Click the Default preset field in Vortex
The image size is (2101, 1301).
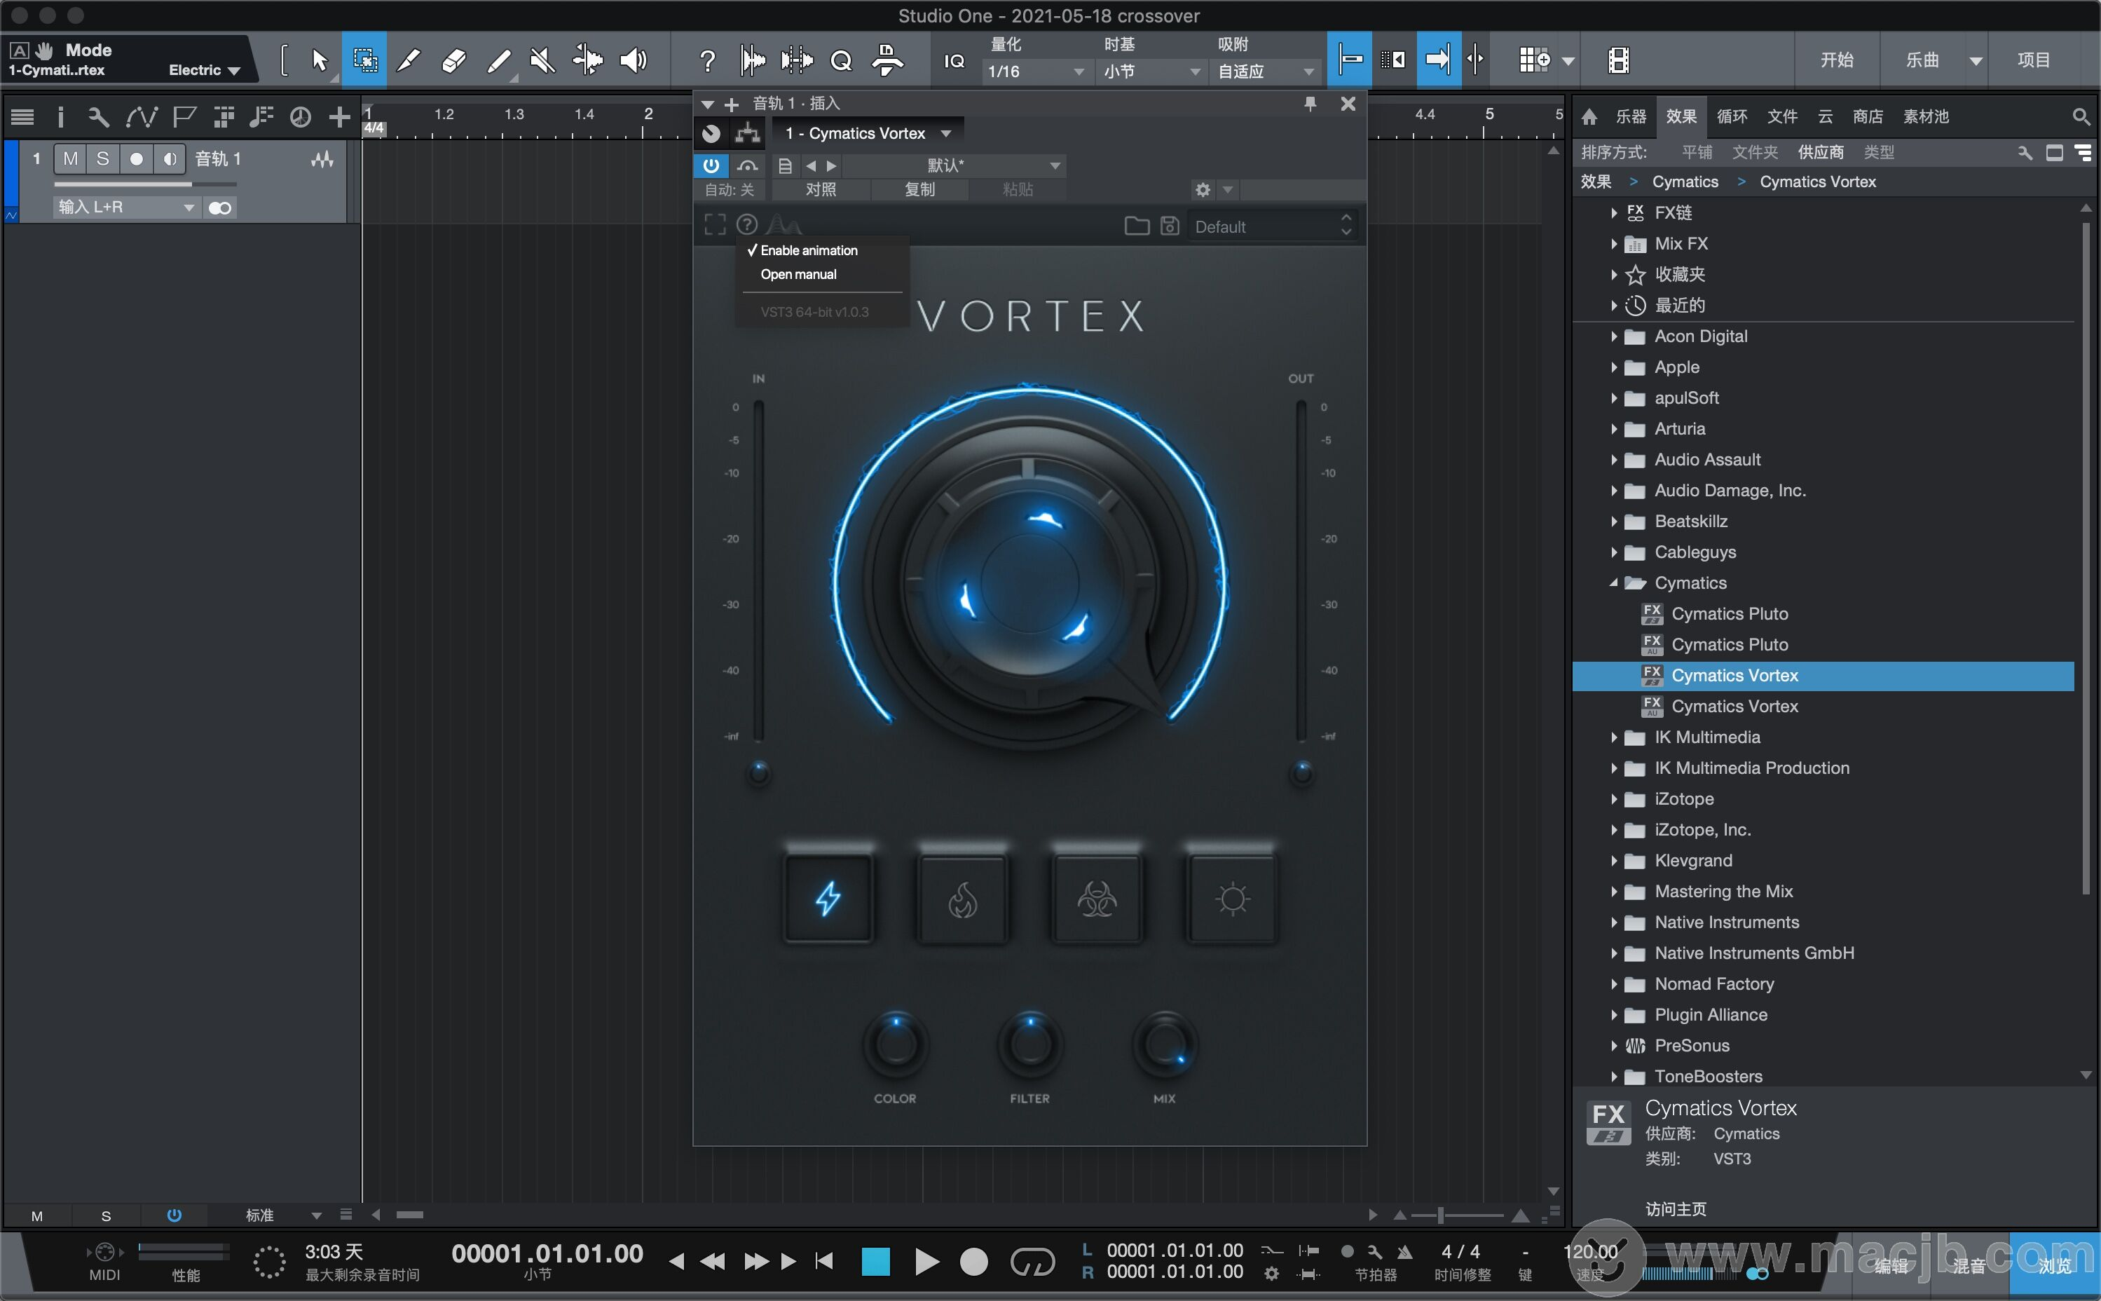click(x=1272, y=226)
